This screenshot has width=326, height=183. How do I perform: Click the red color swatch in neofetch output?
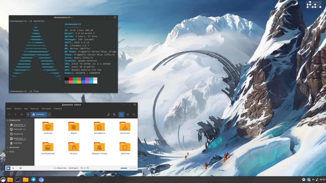71,79
